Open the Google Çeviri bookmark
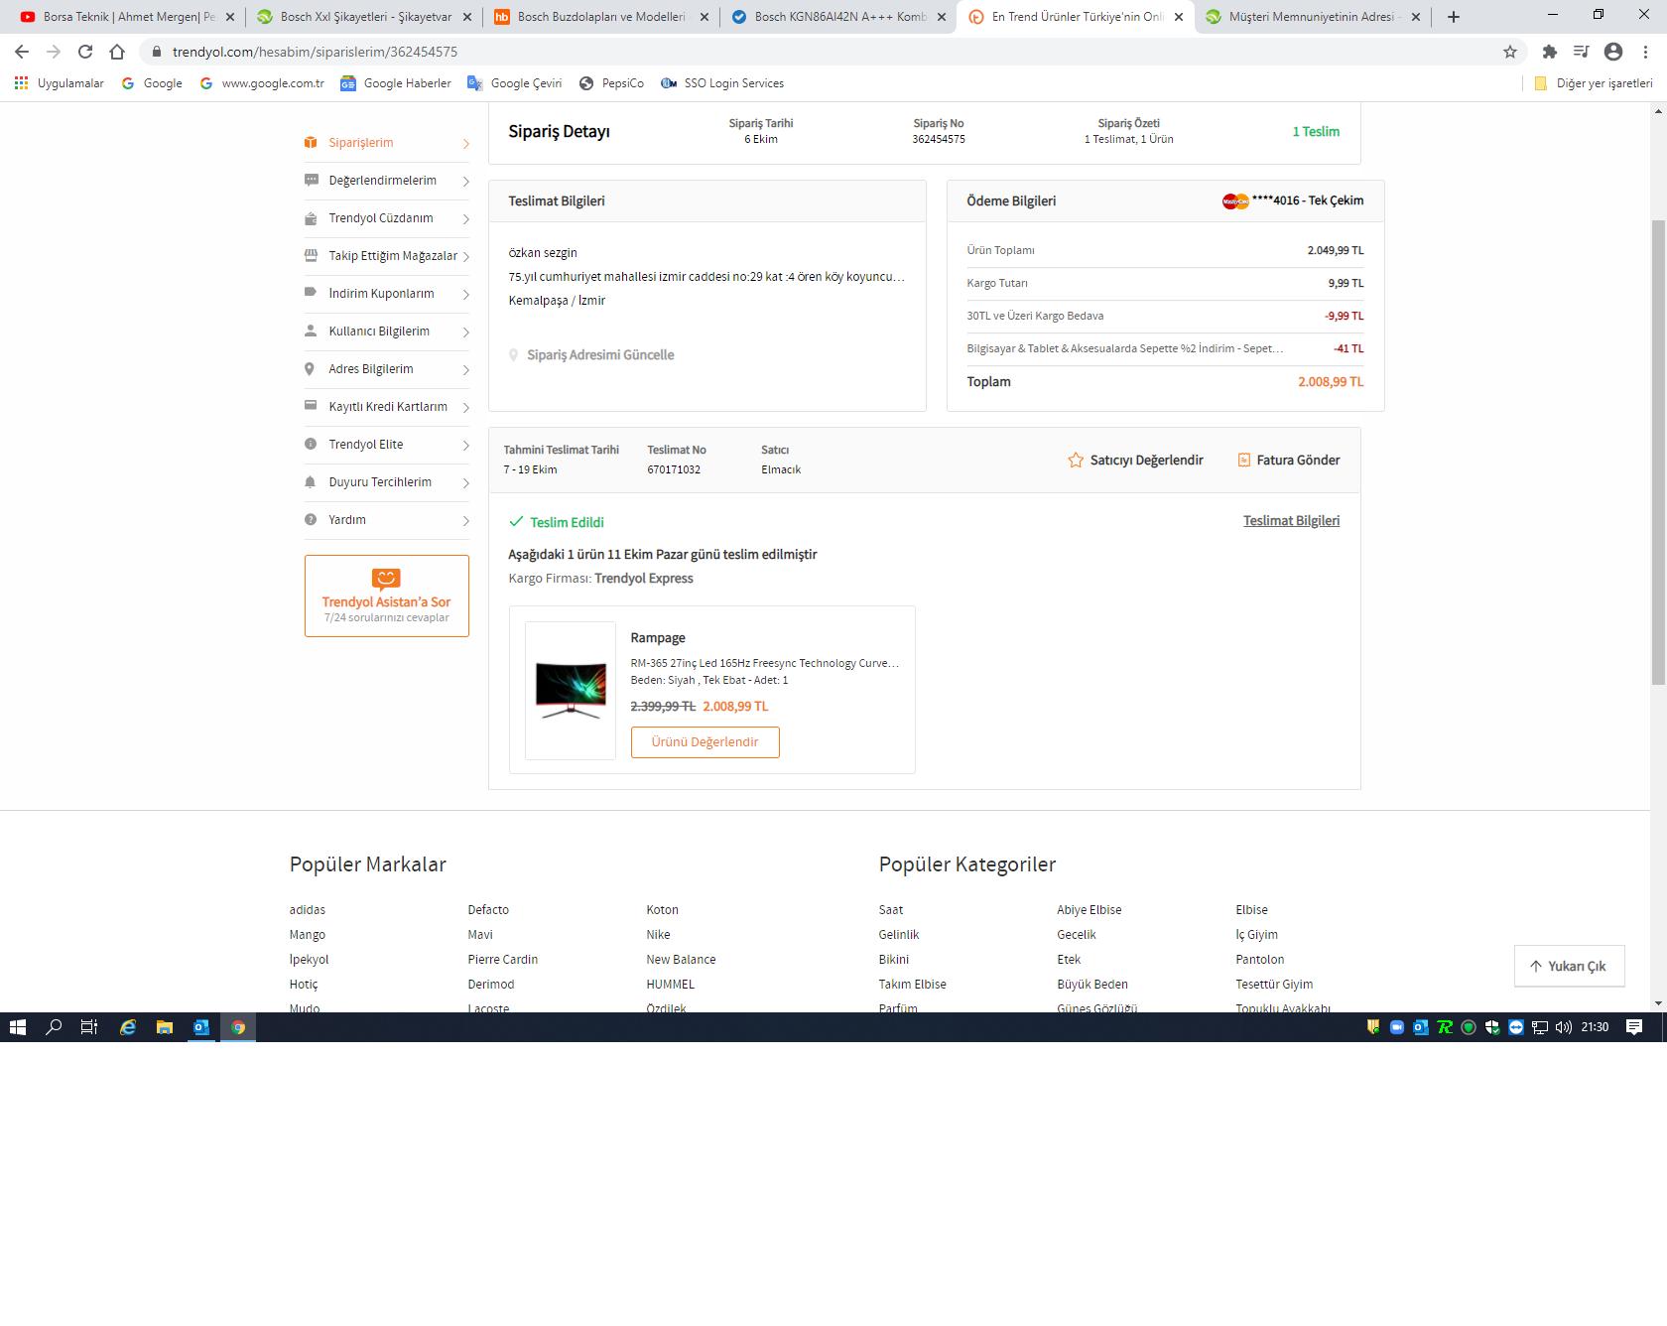 (514, 83)
